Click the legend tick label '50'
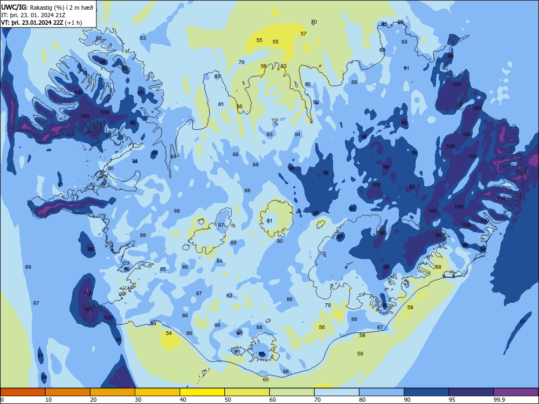539x404 pixels. [x=227, y=400]
